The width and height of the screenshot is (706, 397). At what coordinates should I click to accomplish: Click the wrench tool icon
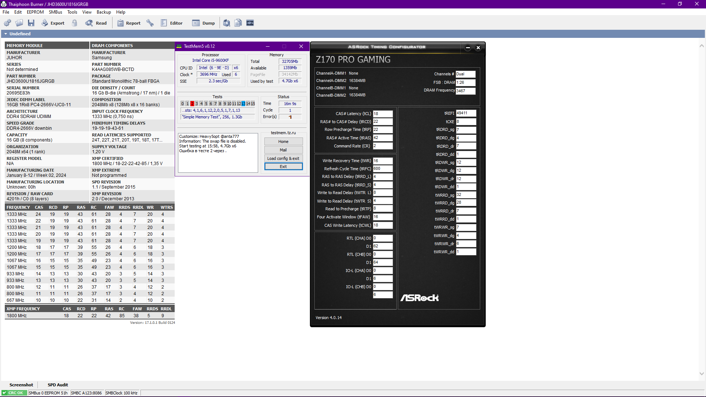[x=150, y=23]
